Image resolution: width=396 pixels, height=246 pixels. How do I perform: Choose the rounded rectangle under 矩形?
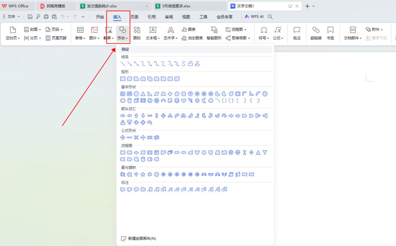pos(129,79)
